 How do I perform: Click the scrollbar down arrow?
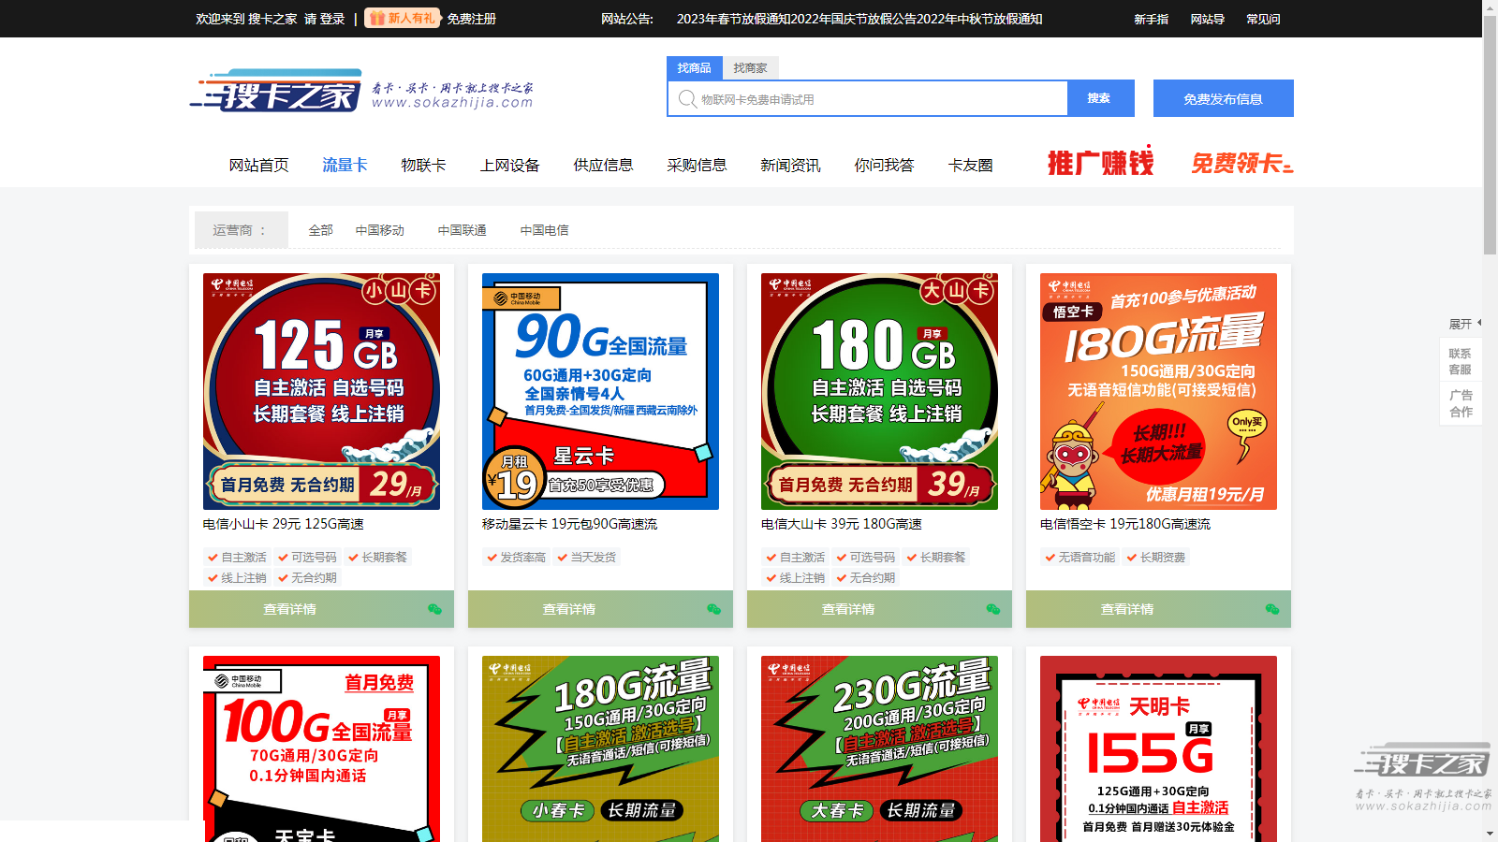[x=1491, y=834]
